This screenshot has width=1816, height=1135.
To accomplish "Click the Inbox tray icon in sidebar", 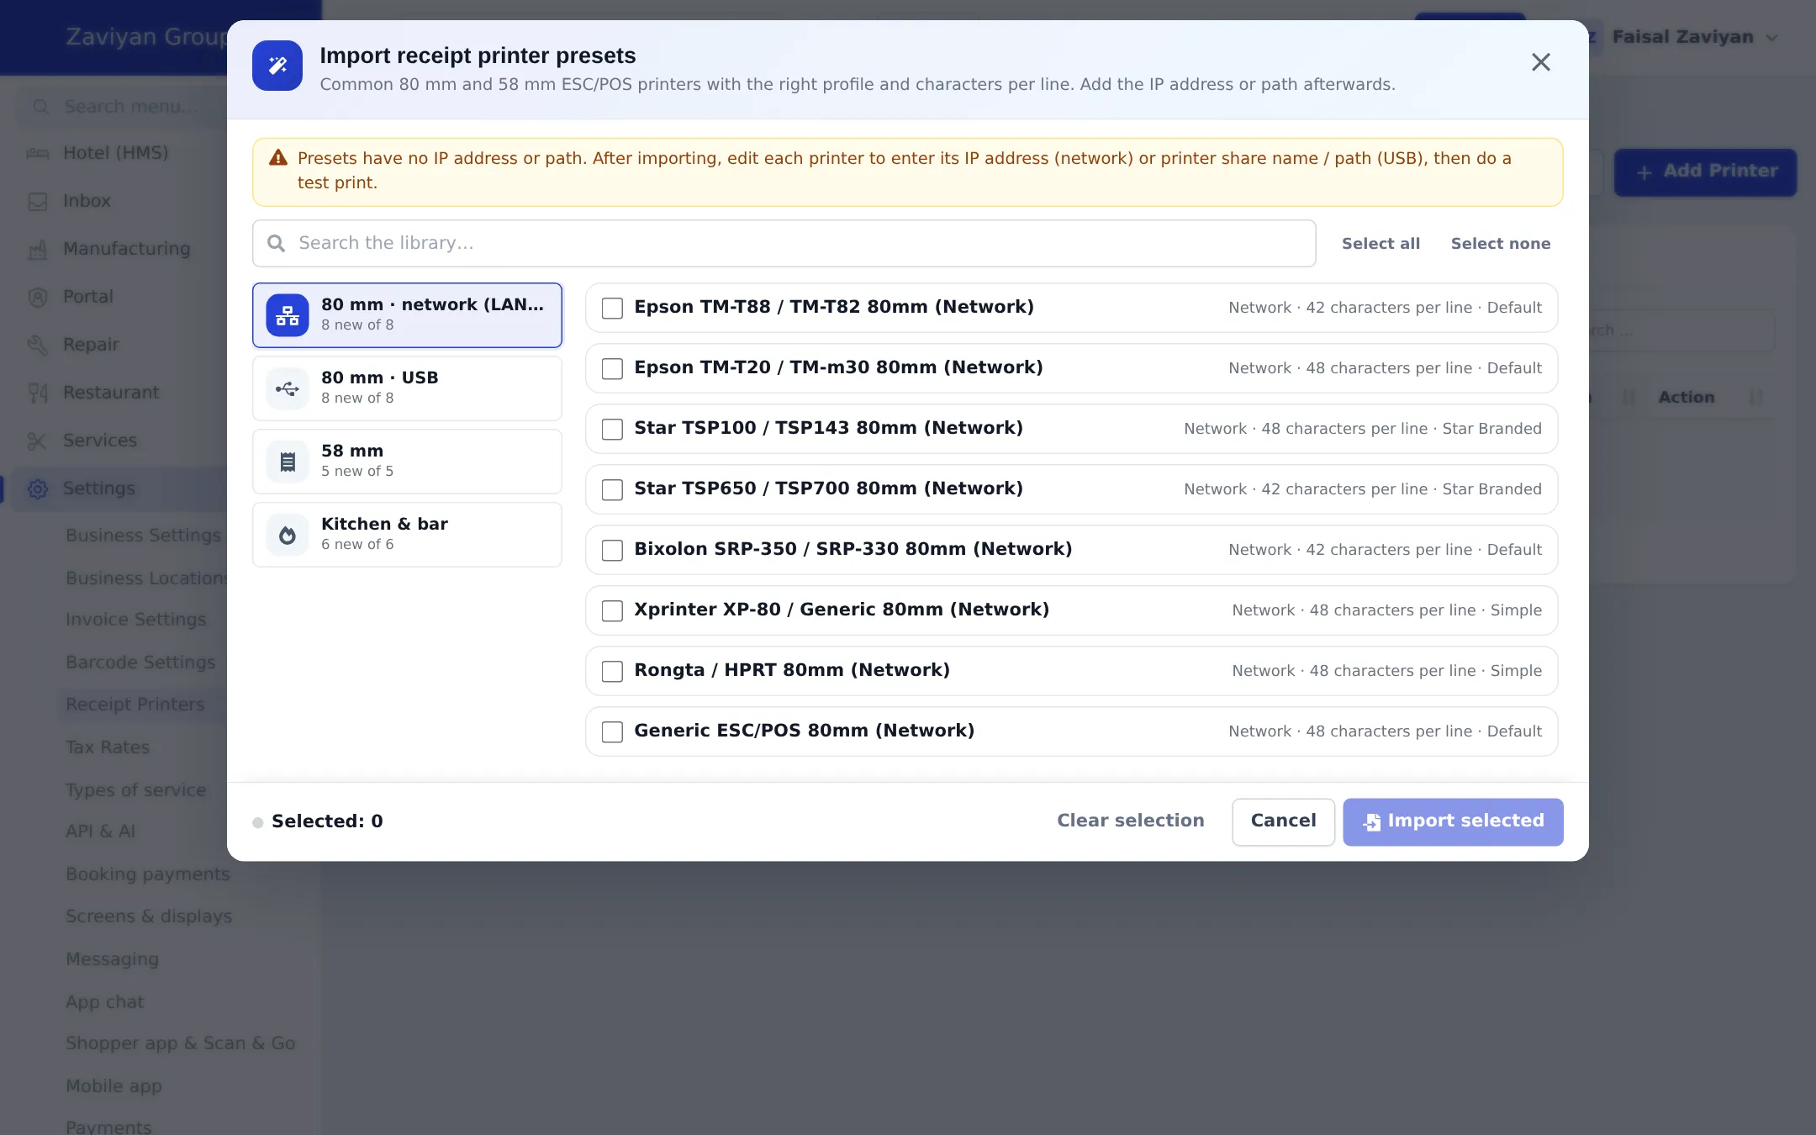I will [38, 201].
